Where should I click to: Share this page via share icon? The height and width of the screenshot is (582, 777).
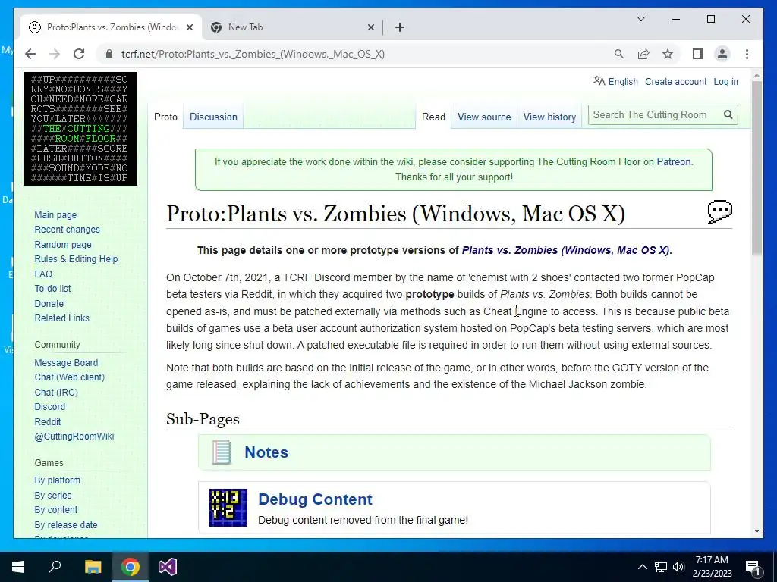[x=643, y=54]
